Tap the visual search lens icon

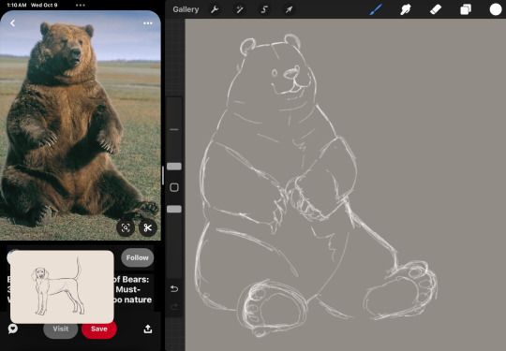126,227
